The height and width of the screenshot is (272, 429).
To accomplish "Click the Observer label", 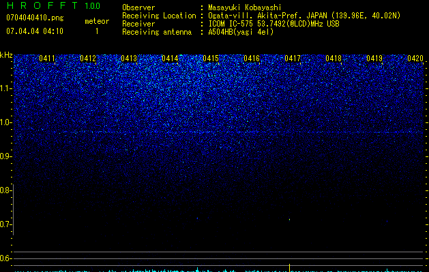I will [x=138, y=7].
